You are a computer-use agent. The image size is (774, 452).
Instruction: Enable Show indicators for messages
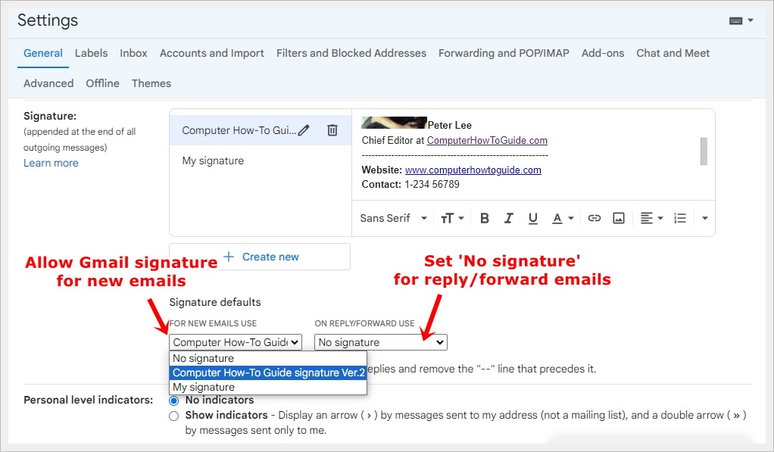[x=173, y=415]
